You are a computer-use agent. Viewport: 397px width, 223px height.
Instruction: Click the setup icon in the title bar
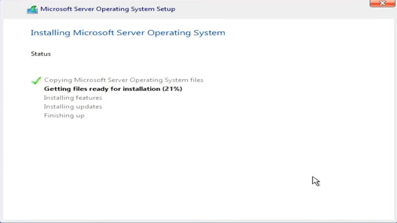33,10
